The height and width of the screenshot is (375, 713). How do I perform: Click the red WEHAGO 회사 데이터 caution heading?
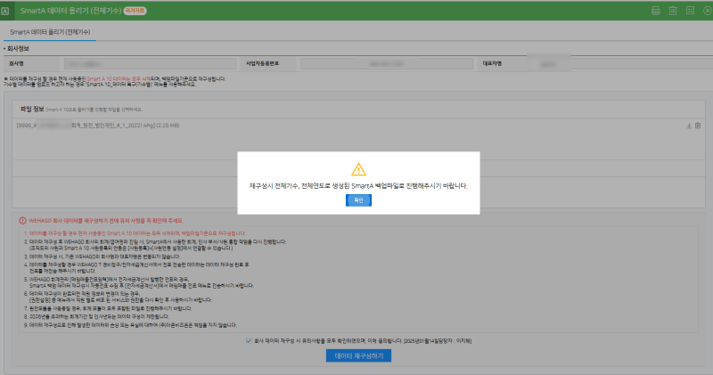tap(106, 220)
